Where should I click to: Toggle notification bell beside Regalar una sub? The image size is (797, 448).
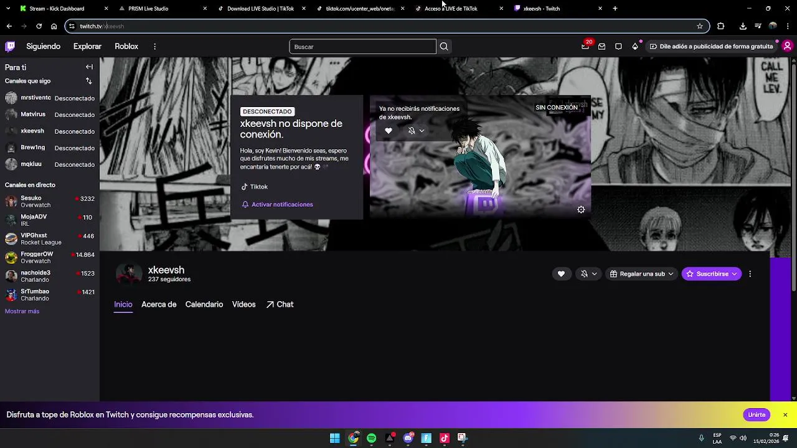[x=584, y=274]
